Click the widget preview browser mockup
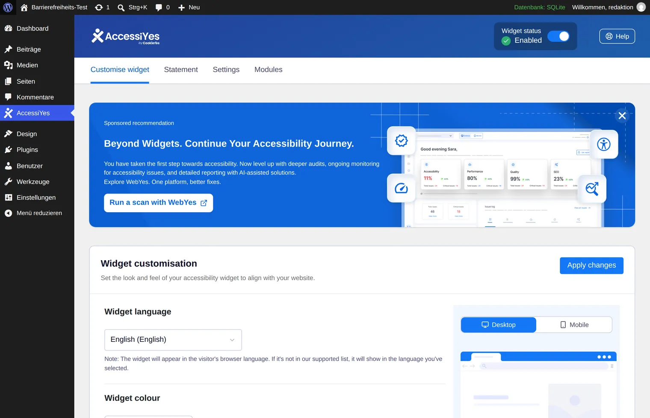650x418 pixels. pyautogui.click(x=538, y=385)
